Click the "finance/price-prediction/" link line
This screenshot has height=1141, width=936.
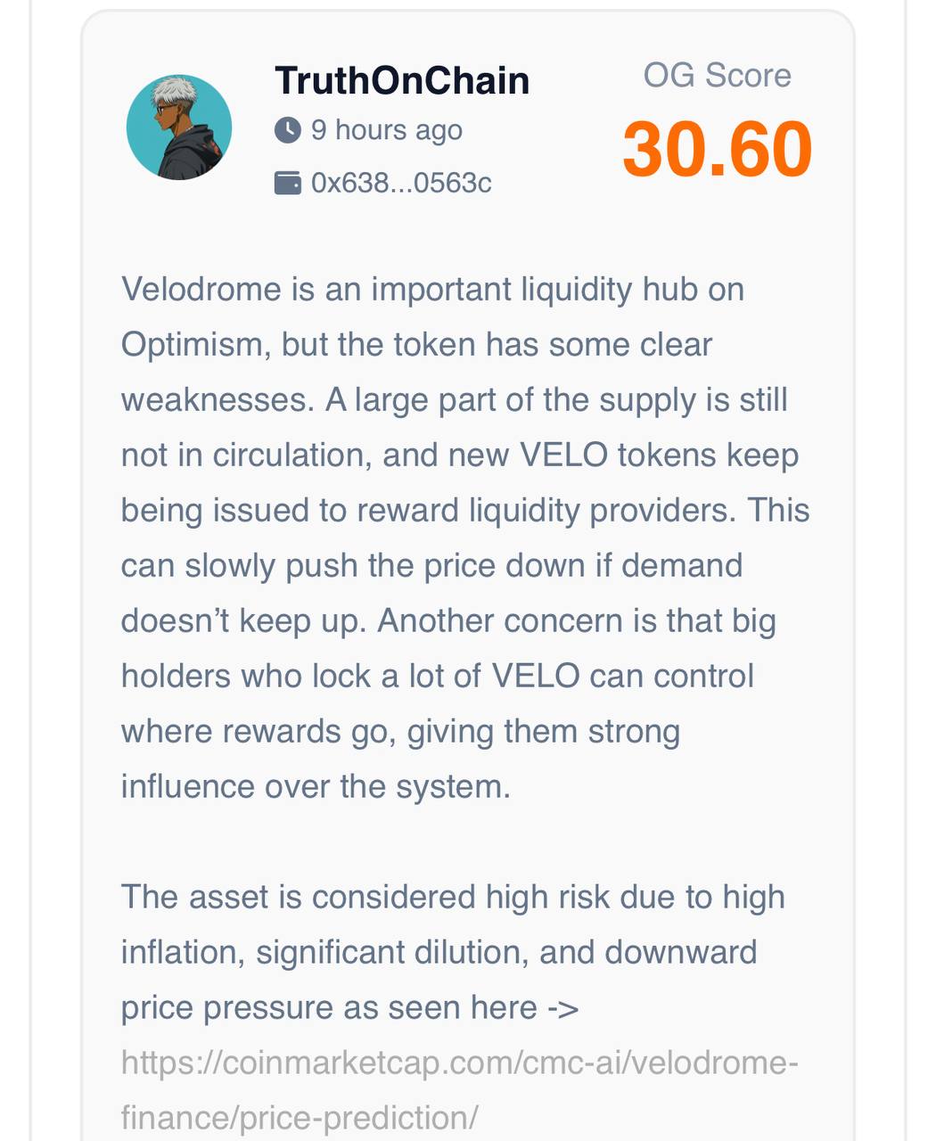300,1118
